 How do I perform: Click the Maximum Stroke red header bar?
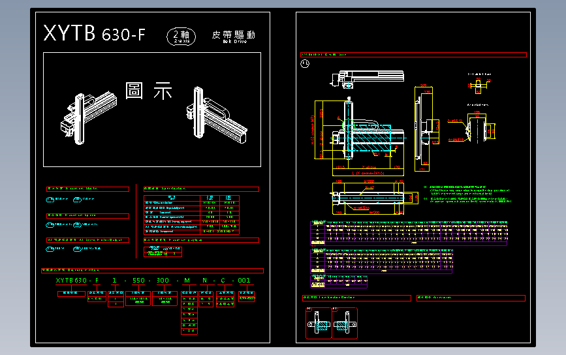pos(87,189)
